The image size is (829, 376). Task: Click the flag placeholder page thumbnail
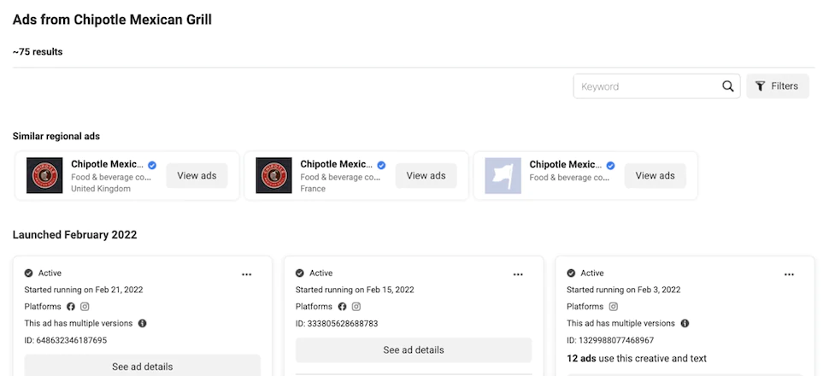[503, 176]
